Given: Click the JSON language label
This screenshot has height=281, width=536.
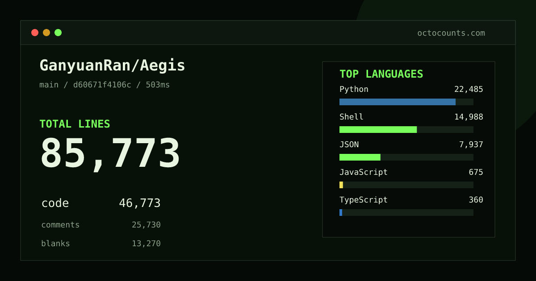Looking at the screenshot, I should (349, 145).
